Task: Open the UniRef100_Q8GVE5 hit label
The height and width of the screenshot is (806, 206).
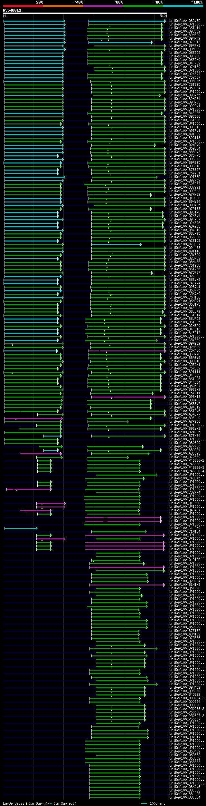Action: [x=185, y=21]
